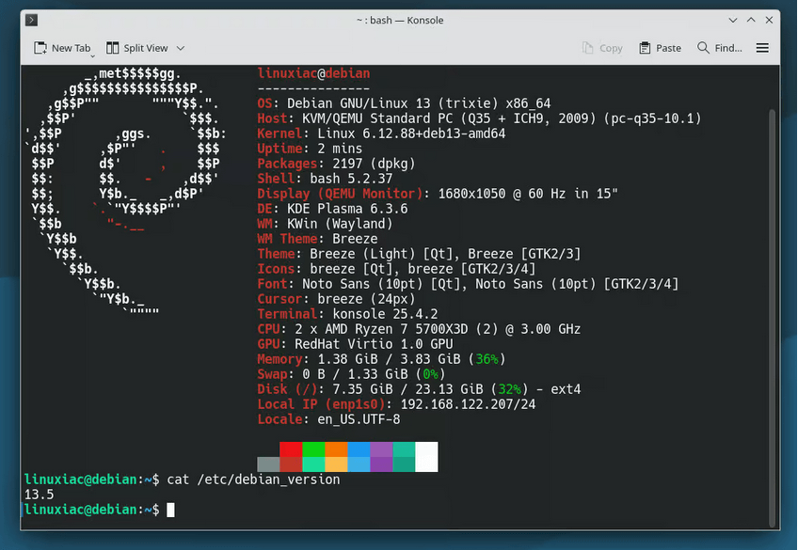This screenshot has width=798, height=550.
Task: Click the 'KDE Plasma 6.3.6' value
Action: click(x=347, y=209)
